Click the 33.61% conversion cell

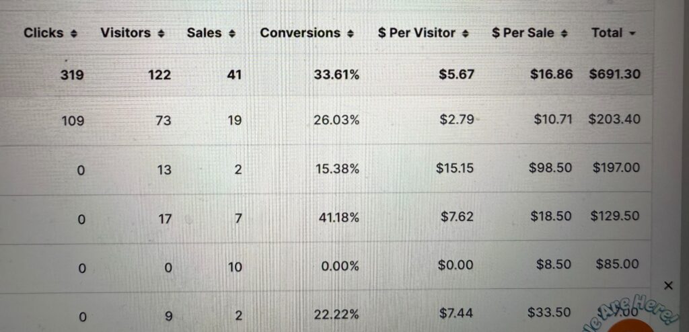click(336, 75)
